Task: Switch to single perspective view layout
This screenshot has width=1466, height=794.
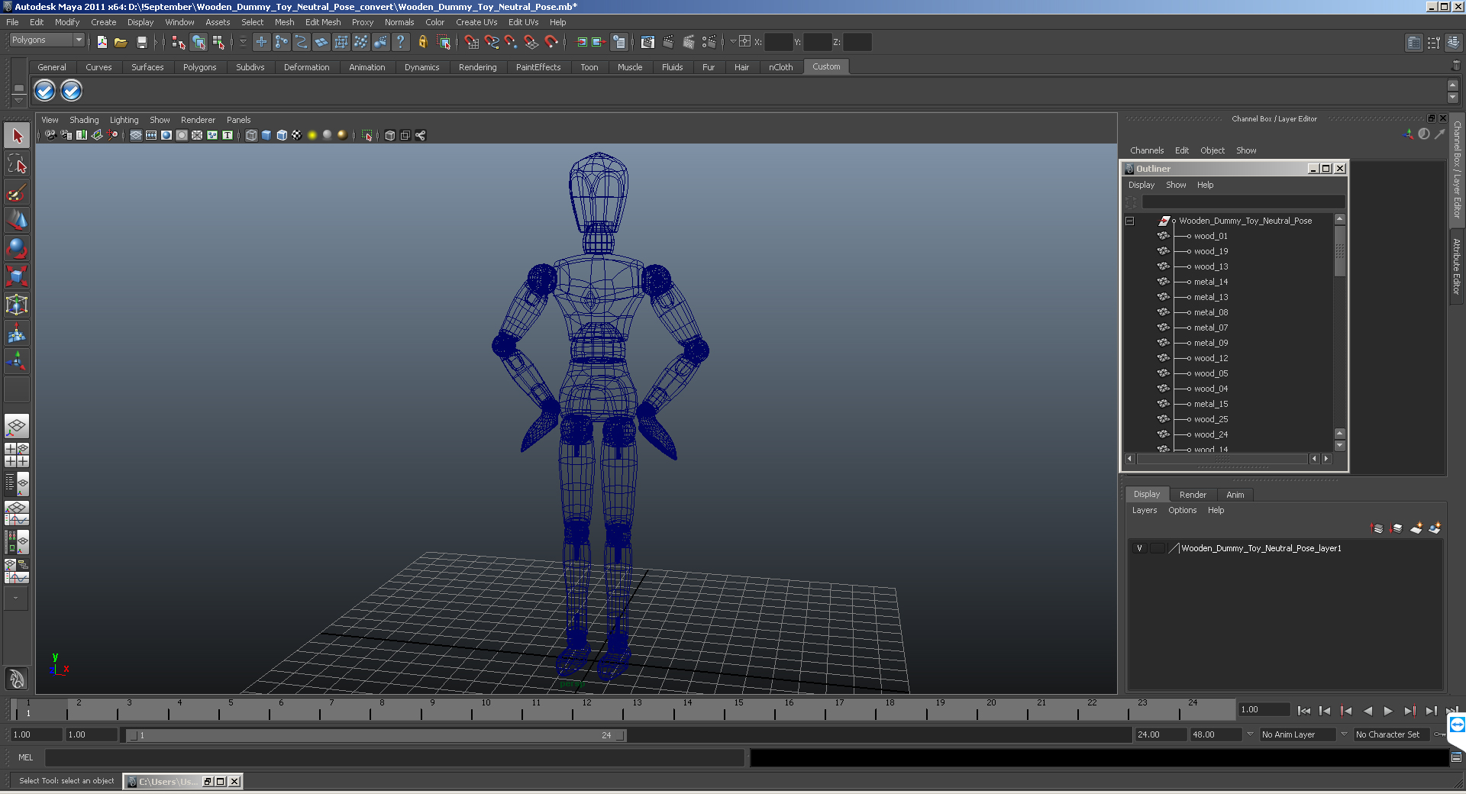Action: [17, 426]
